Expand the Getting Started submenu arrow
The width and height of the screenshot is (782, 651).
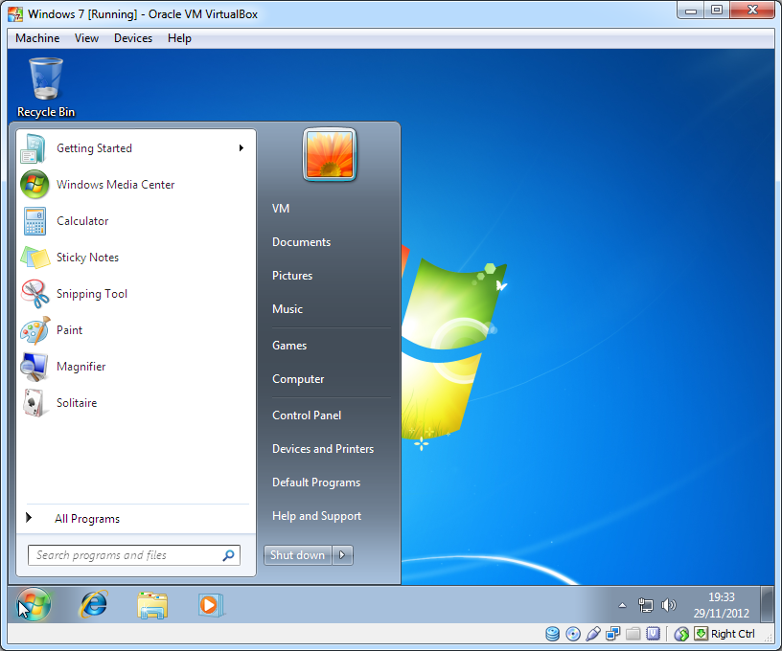pos(241,148)
